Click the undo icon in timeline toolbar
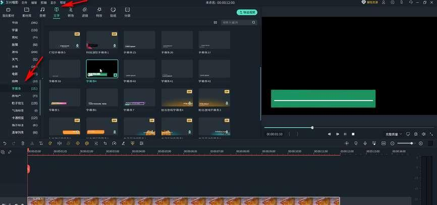The height and width of the screenshot is (205, 437). click(5, 143)
